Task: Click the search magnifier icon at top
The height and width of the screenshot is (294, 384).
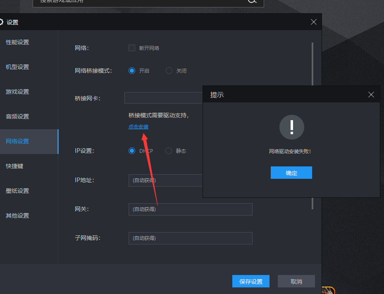Action: coord(252,1)
